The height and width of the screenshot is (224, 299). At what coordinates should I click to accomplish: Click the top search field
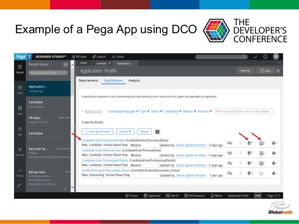[x=221, y=57]
